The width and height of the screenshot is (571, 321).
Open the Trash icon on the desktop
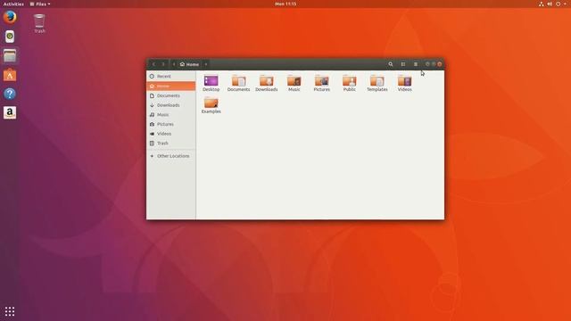click(x=39, y=23)
